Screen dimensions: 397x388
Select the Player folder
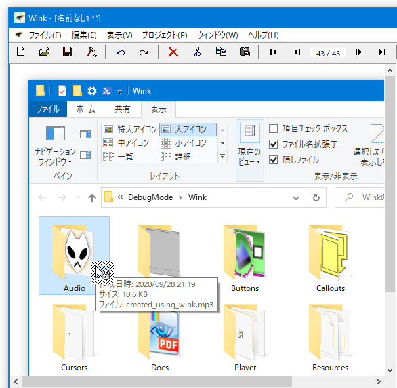click(x=245, y=337)
